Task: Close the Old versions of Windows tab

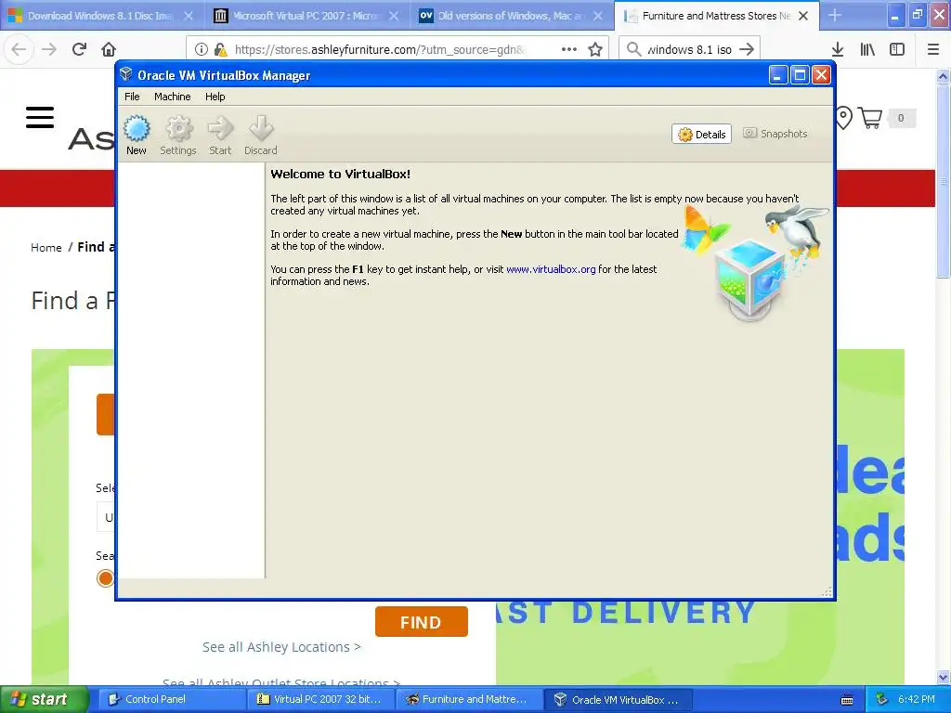Action: [x=598, y=16]
